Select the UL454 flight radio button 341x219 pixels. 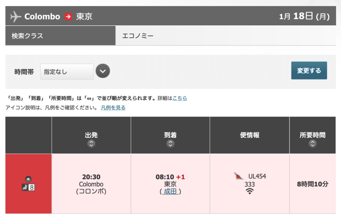point(28,179)
